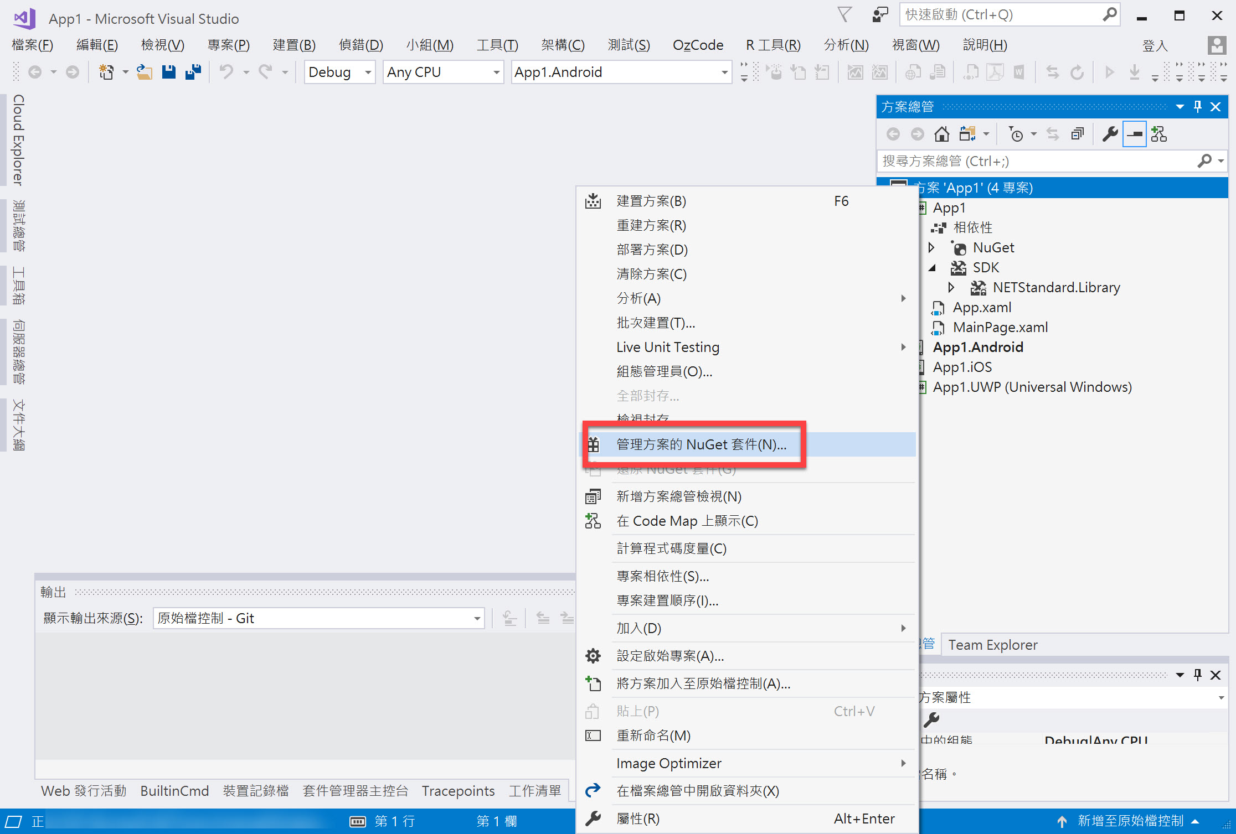Pin the Solution Explorer panel

point(1198,107)
